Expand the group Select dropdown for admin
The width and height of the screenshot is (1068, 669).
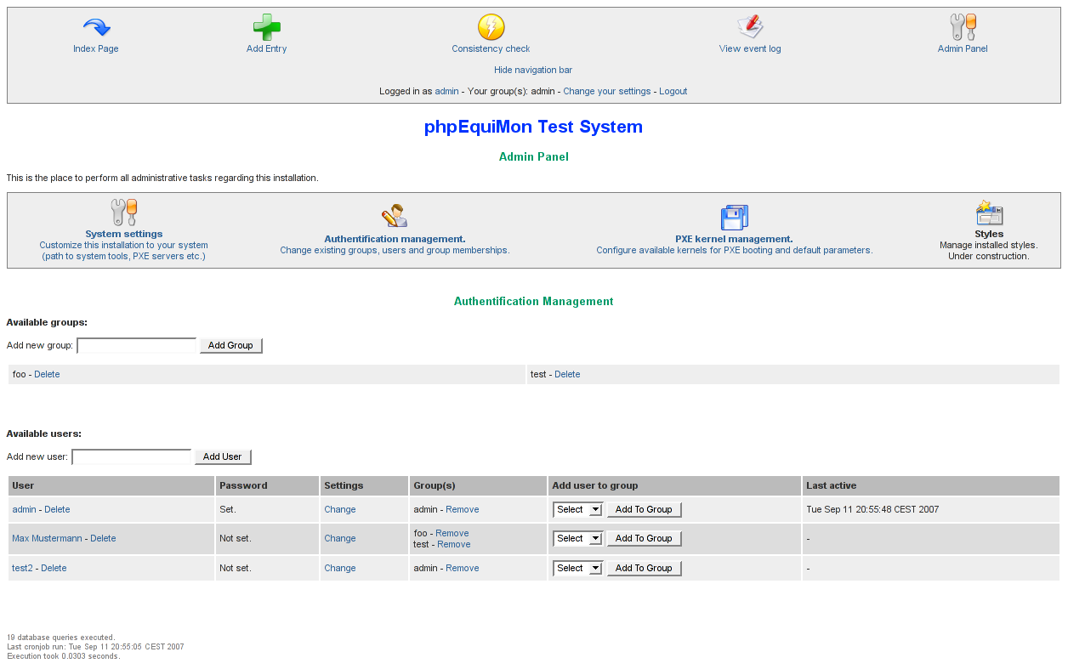click(x=577, y=509)
